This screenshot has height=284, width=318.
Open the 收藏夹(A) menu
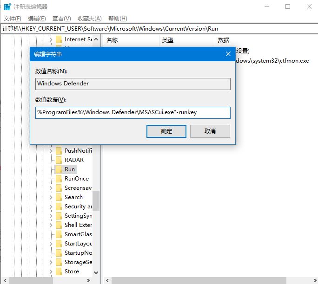89,19
